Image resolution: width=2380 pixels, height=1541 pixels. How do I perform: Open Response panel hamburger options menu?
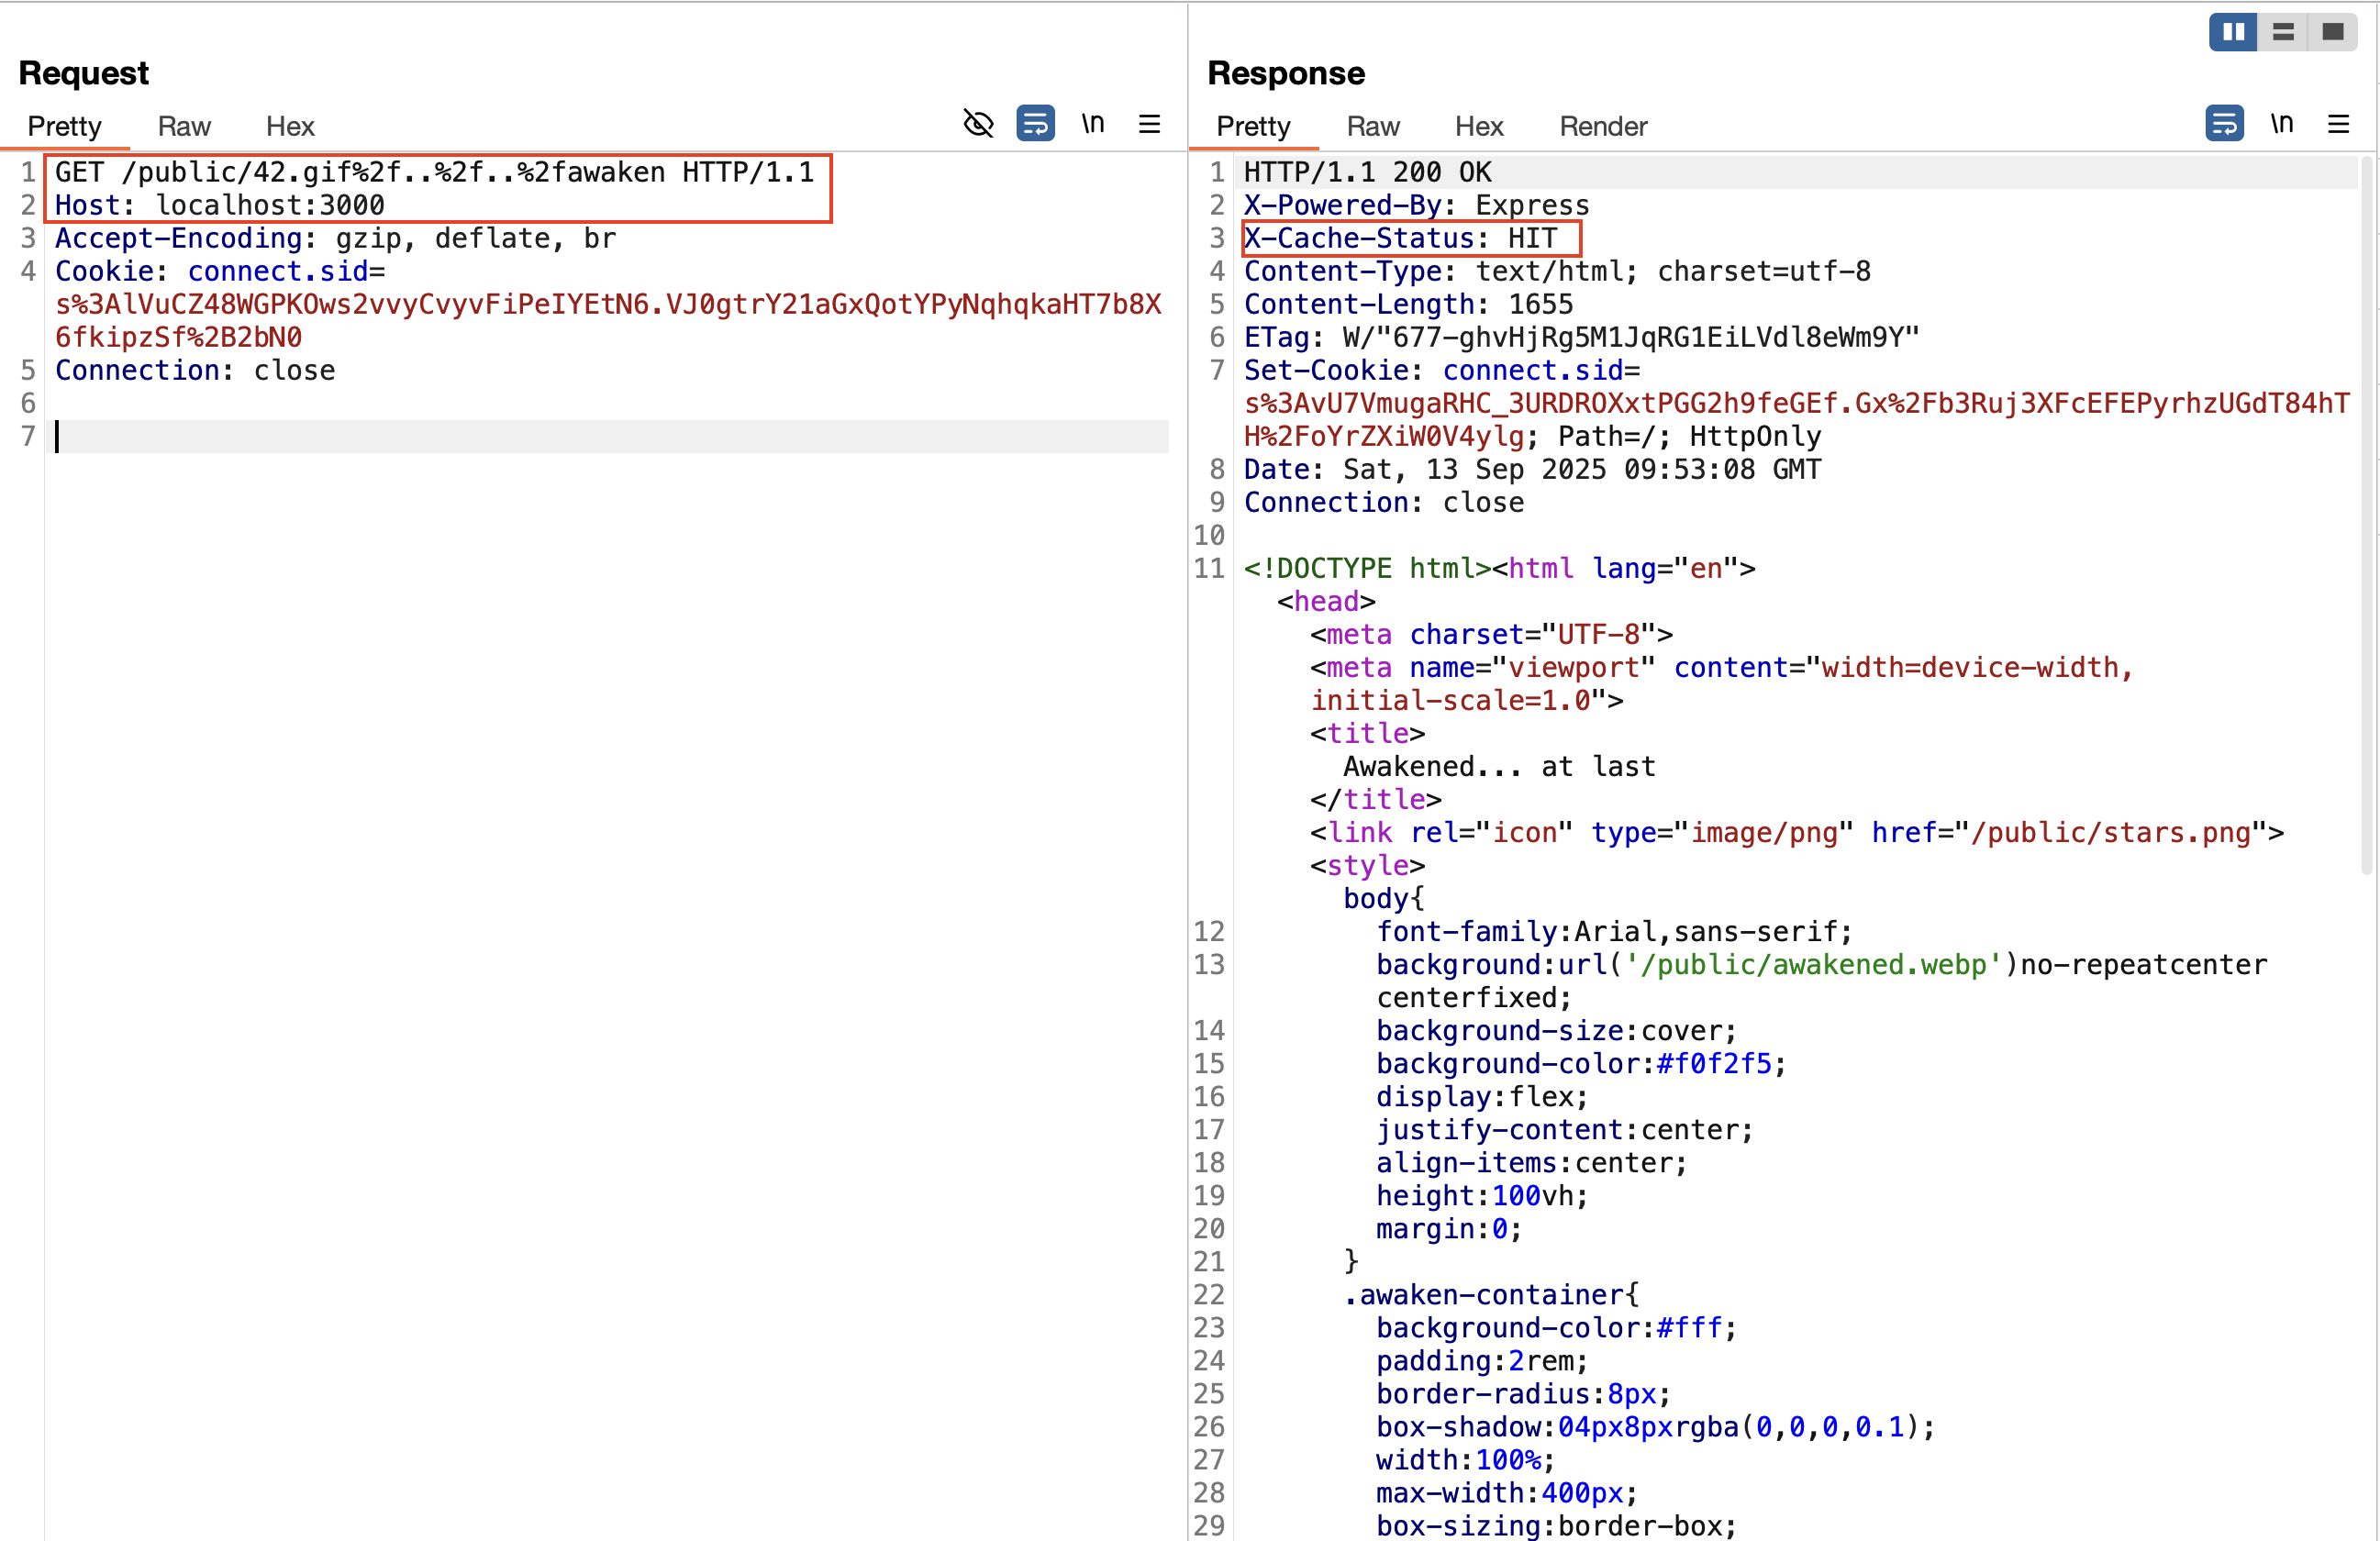[2338, 124]
